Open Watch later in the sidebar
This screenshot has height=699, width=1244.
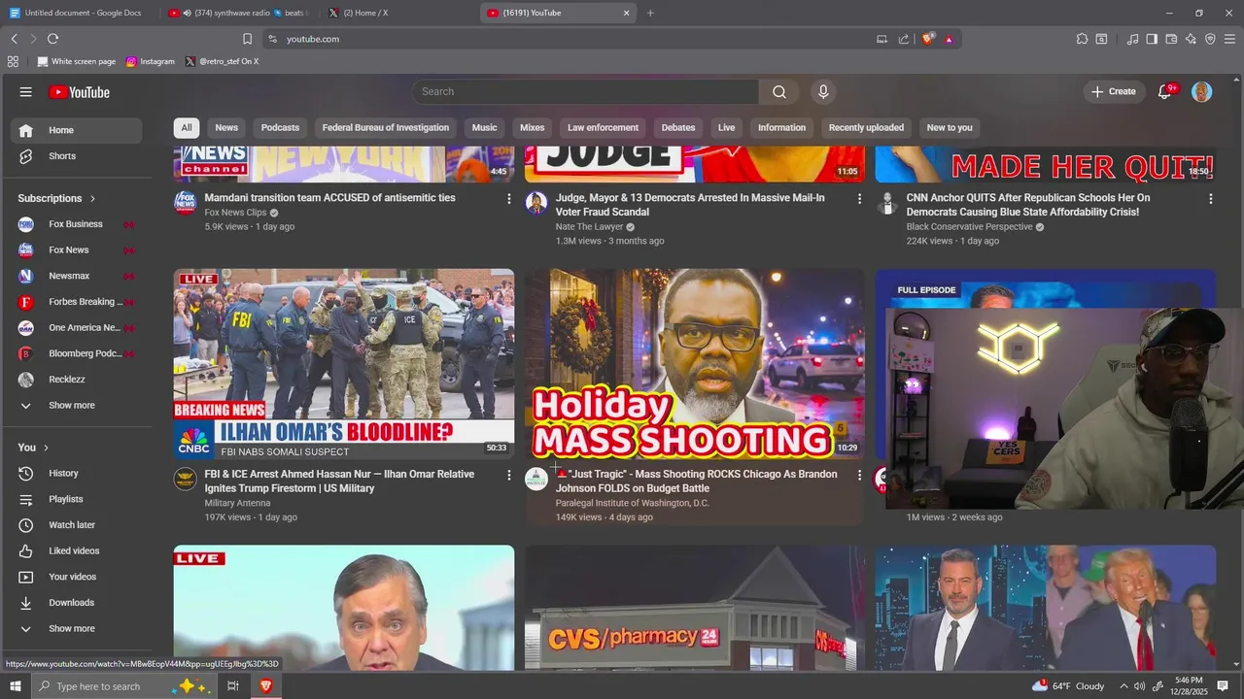pos(76,525)
